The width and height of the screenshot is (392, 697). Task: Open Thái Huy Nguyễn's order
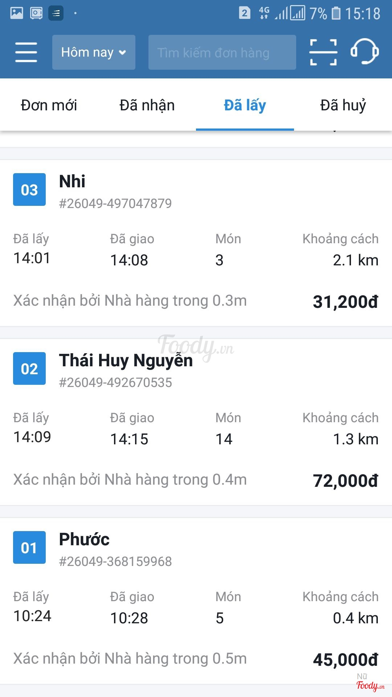coord(126,360)
